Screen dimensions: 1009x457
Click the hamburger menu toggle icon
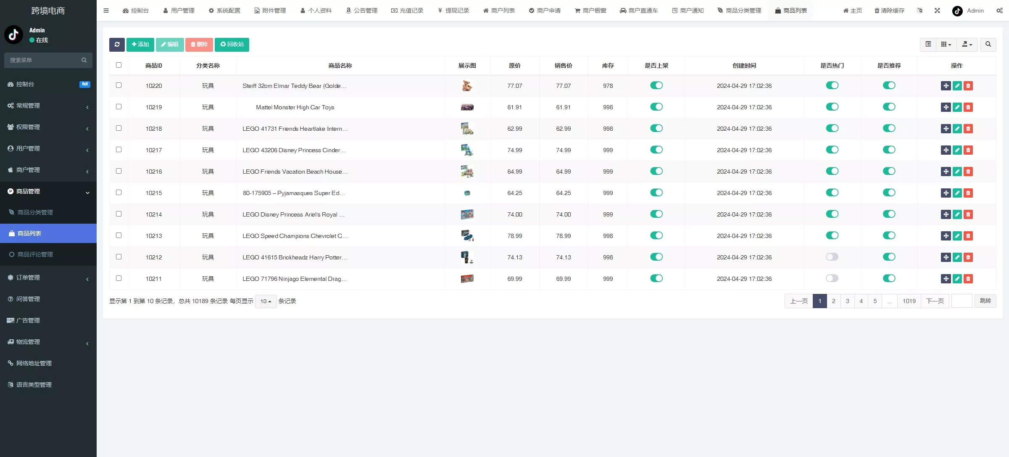(106, 11)
